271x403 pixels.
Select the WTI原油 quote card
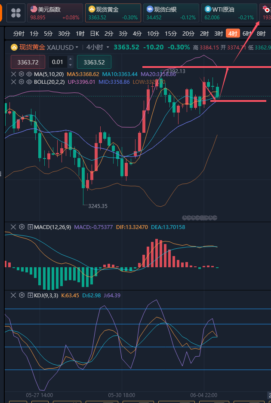click(x=229, y=13)
